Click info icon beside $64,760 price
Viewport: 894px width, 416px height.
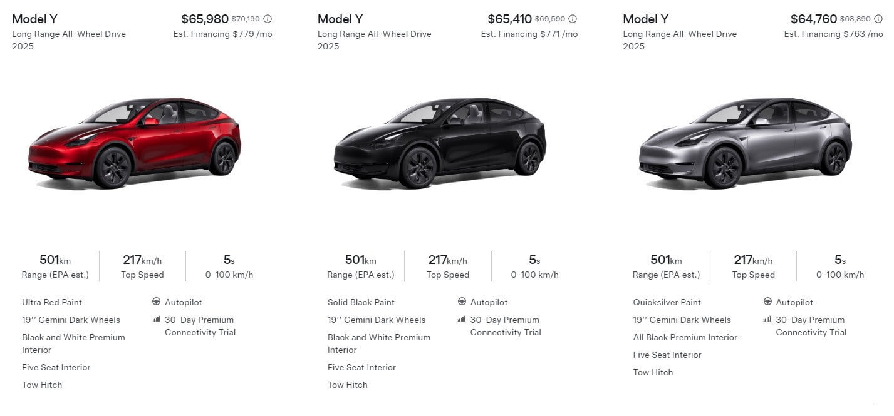(878, 19)
